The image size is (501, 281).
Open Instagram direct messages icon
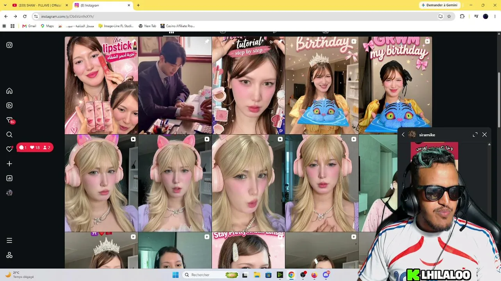pyautogui.click(x=9, y=120)
